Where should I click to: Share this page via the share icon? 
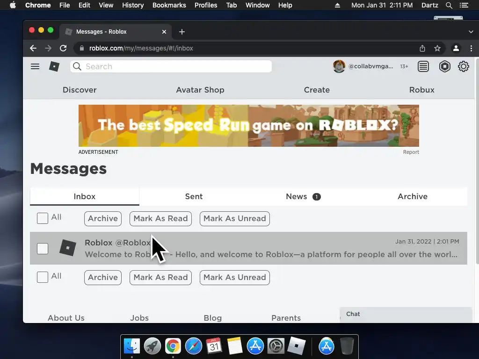(422, 48)
